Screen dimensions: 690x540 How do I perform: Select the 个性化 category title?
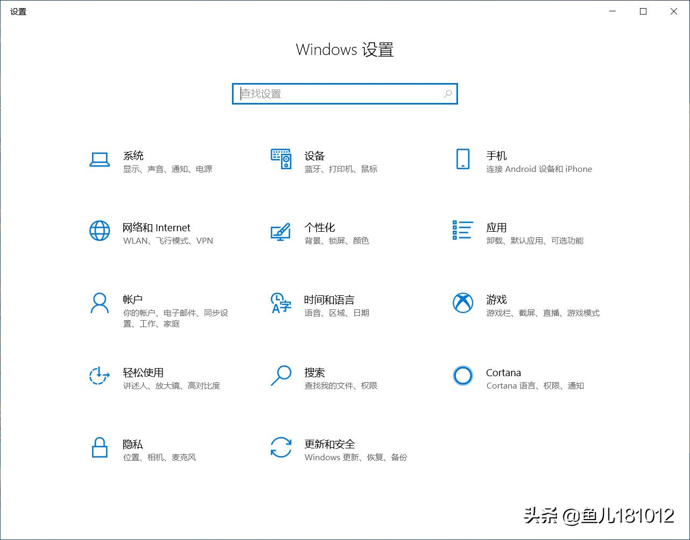pyautogui.click(x=320, y=227)
